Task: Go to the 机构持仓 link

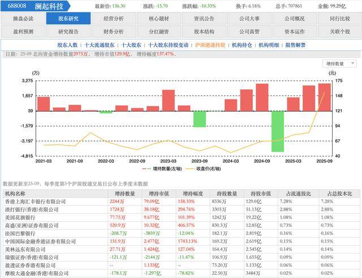Action: [x=242, y=45]
